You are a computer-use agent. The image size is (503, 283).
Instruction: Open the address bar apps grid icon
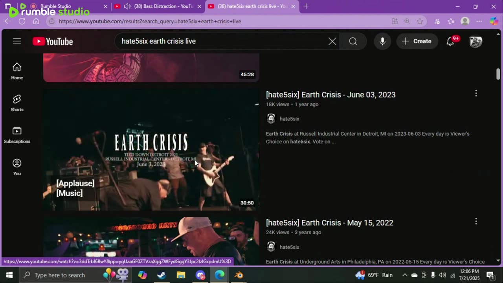coord(395,21)
